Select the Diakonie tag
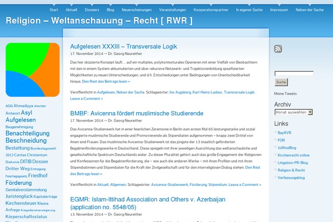The image size is (333, 222). point(12,162)
